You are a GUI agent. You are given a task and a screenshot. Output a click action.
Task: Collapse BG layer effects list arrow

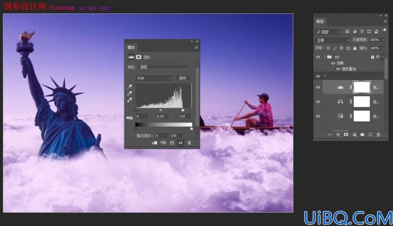pyautogui.click(x=382, y=57)
